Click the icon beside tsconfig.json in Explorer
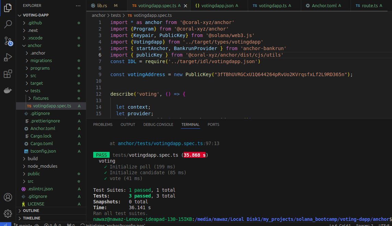Image resolution: width=392 pixels, height=226 pixels. [x=26, y=152]
